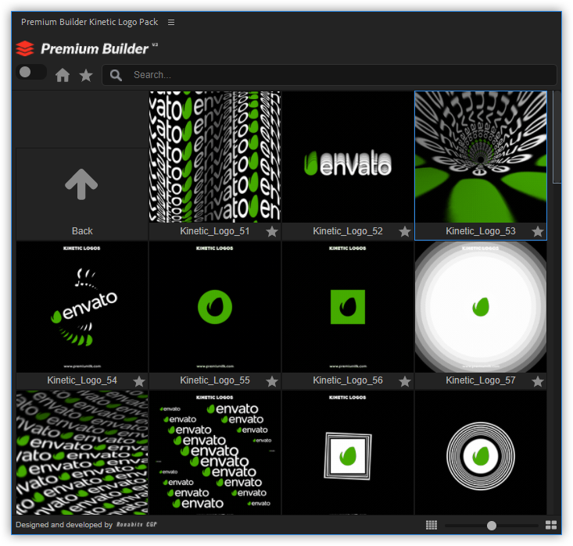Click the Premium Builder title text

coord(95,49)
